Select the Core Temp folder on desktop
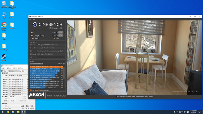Image resolution: width=203 pixels, height=114 pixels. tap(4, 47)
